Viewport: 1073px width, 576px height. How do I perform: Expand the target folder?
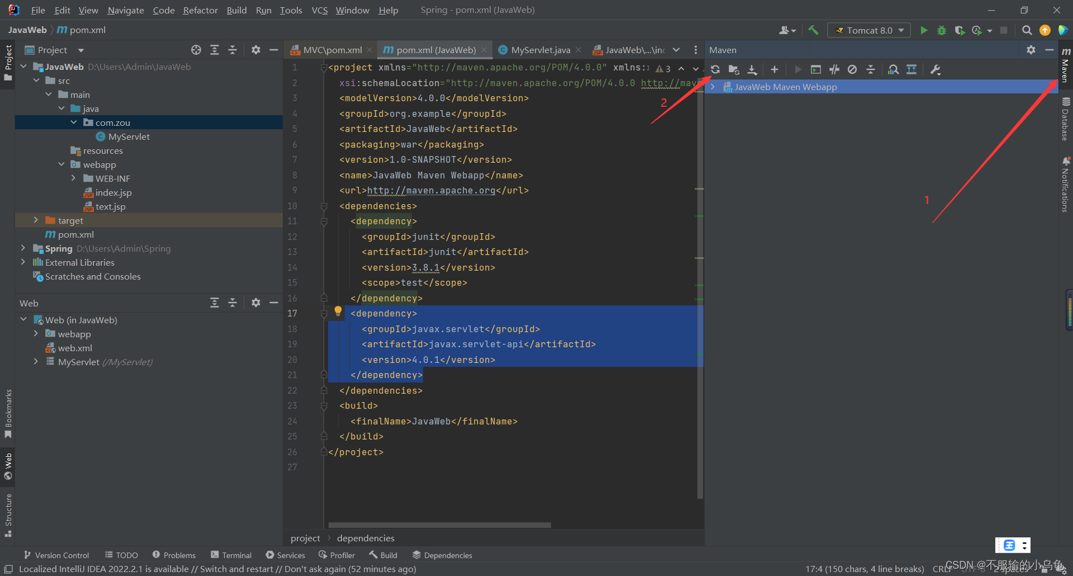[36, 220]
